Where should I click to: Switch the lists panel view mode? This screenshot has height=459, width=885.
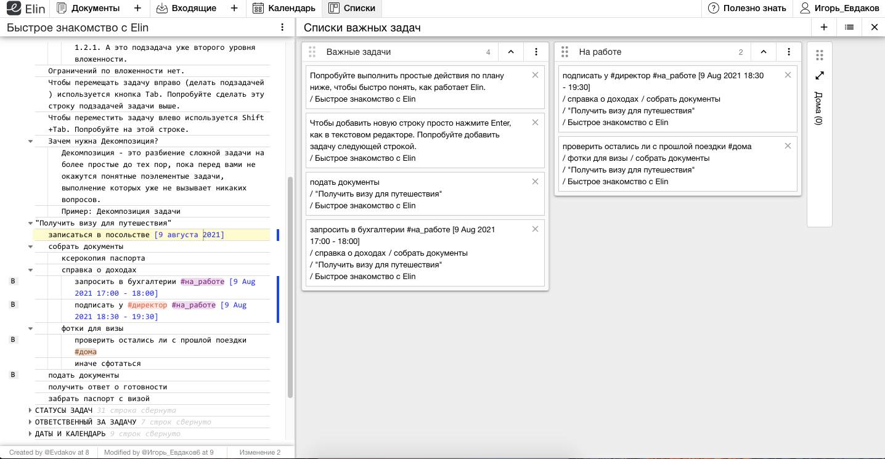849,27
